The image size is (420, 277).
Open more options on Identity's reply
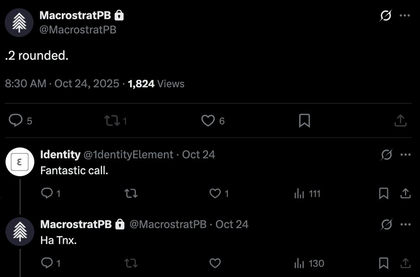coord(405,155)
